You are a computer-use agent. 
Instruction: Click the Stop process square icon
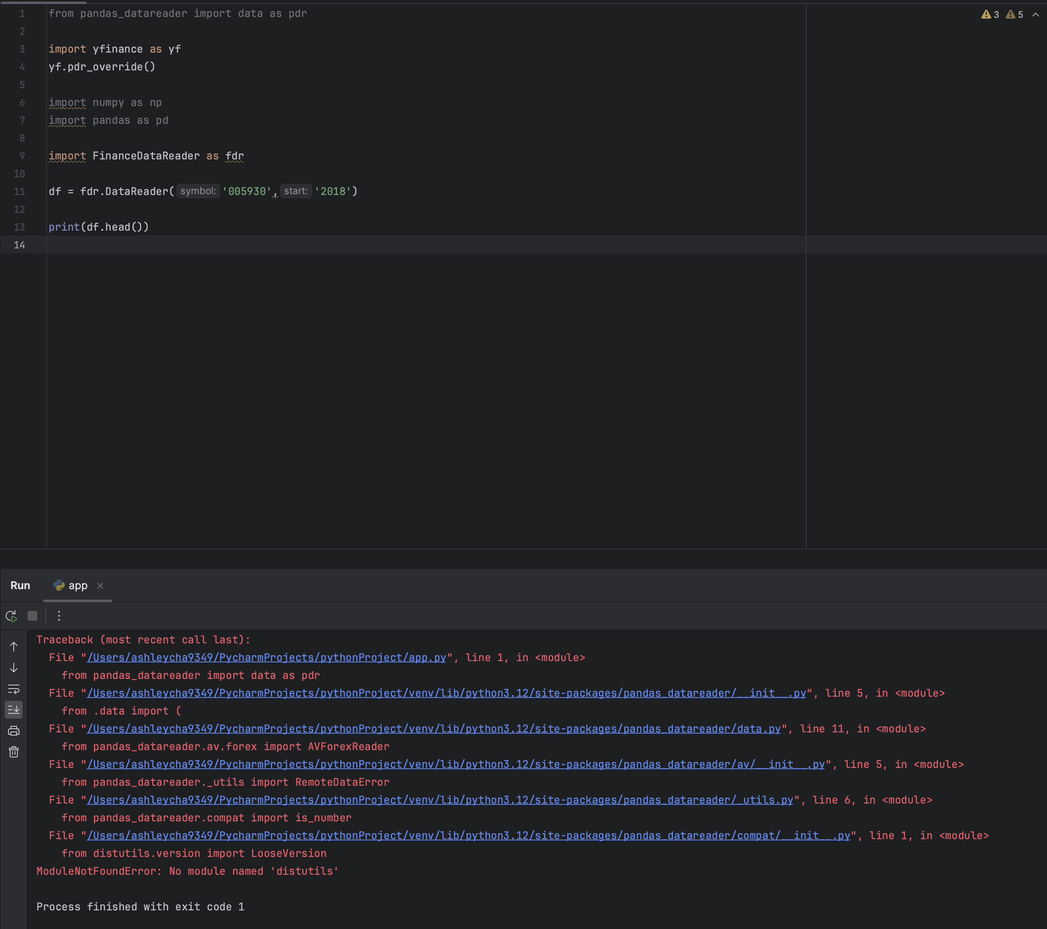[32, 616]
